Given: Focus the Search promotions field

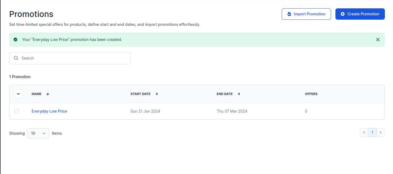Looking at the screenshot, I should click(70, 58).
